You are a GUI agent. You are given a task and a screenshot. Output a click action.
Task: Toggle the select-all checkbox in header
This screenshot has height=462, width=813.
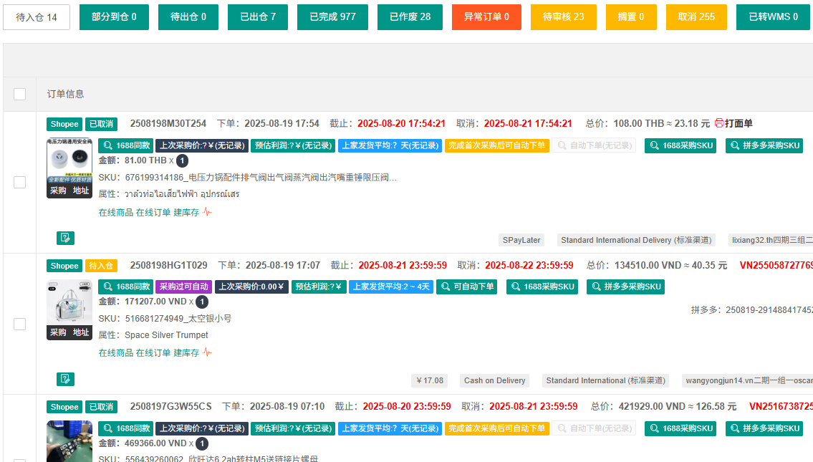(20, 95)
